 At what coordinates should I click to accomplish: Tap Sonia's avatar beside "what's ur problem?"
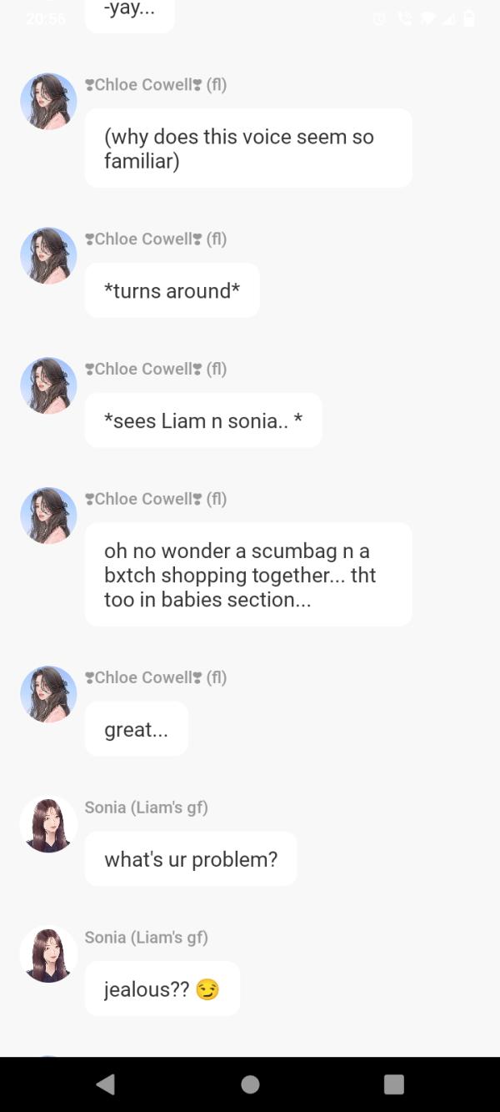coord(48,824)
